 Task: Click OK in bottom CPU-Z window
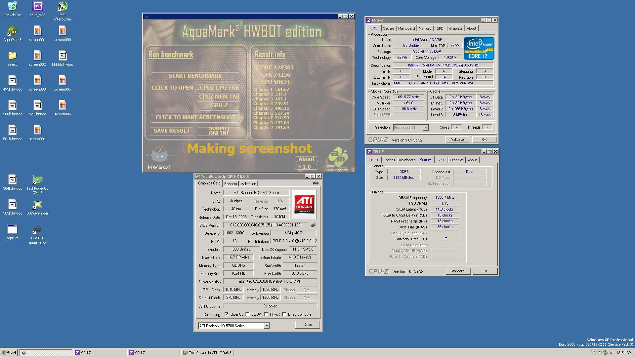tap(485, 271)
